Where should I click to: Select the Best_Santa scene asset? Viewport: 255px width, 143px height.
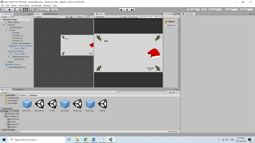click(40, 105)
